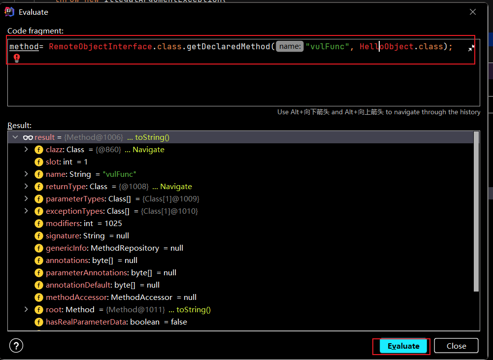Click the field icon next to root: Method
This screenshot has height=360, width=493.
39,310
